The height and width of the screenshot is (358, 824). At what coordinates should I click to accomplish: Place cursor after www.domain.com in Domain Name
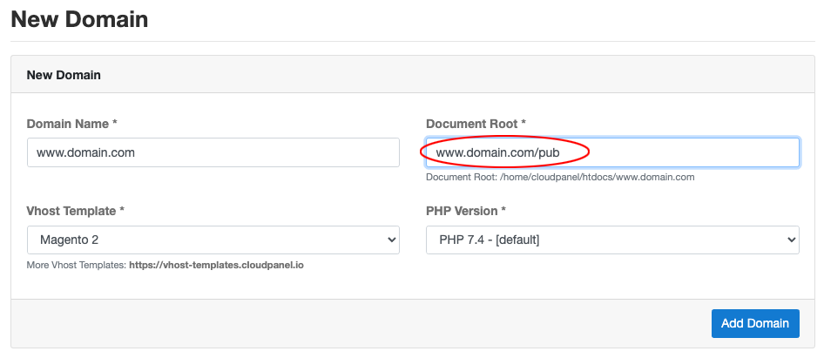[136, 153]
